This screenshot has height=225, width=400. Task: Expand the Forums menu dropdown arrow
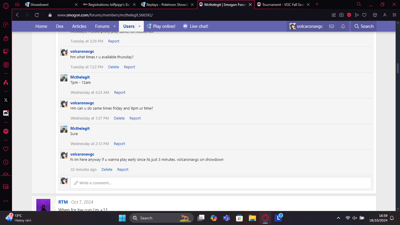[114, 26]
